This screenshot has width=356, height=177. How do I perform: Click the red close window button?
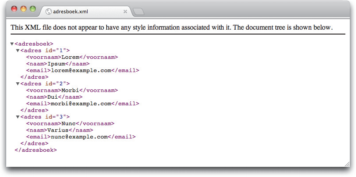(14, 9)
